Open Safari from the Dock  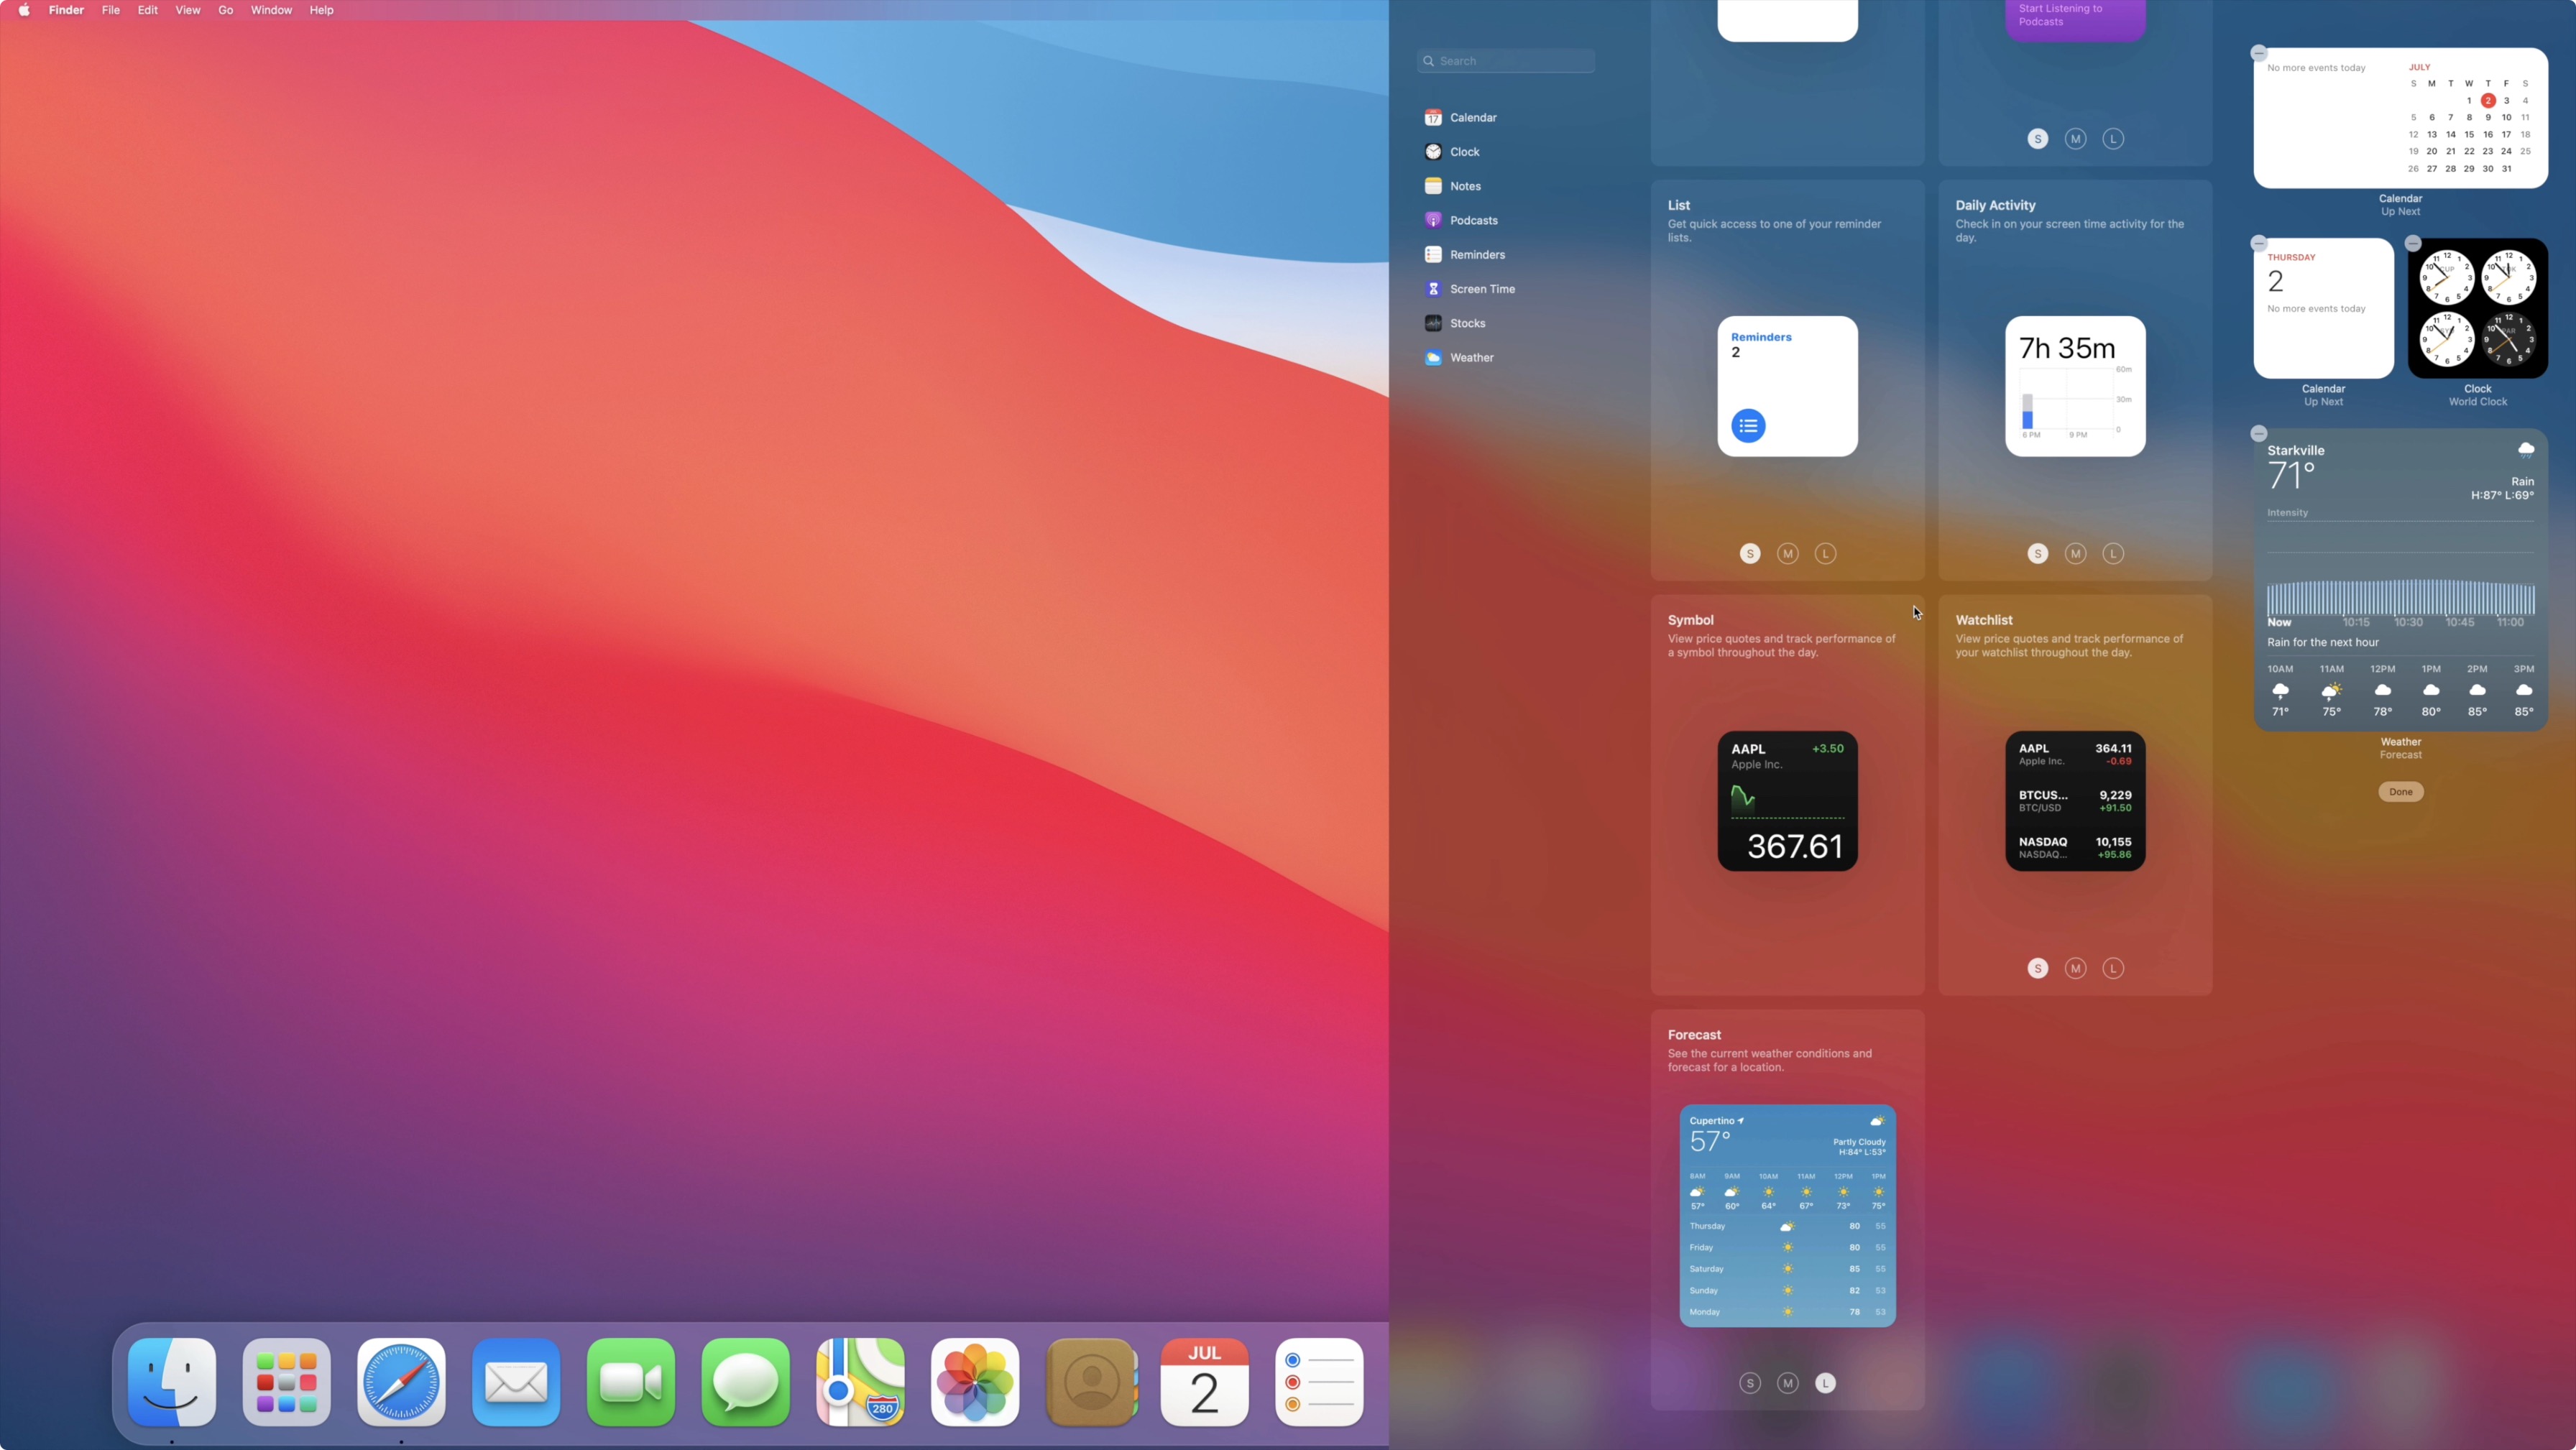401,1382
